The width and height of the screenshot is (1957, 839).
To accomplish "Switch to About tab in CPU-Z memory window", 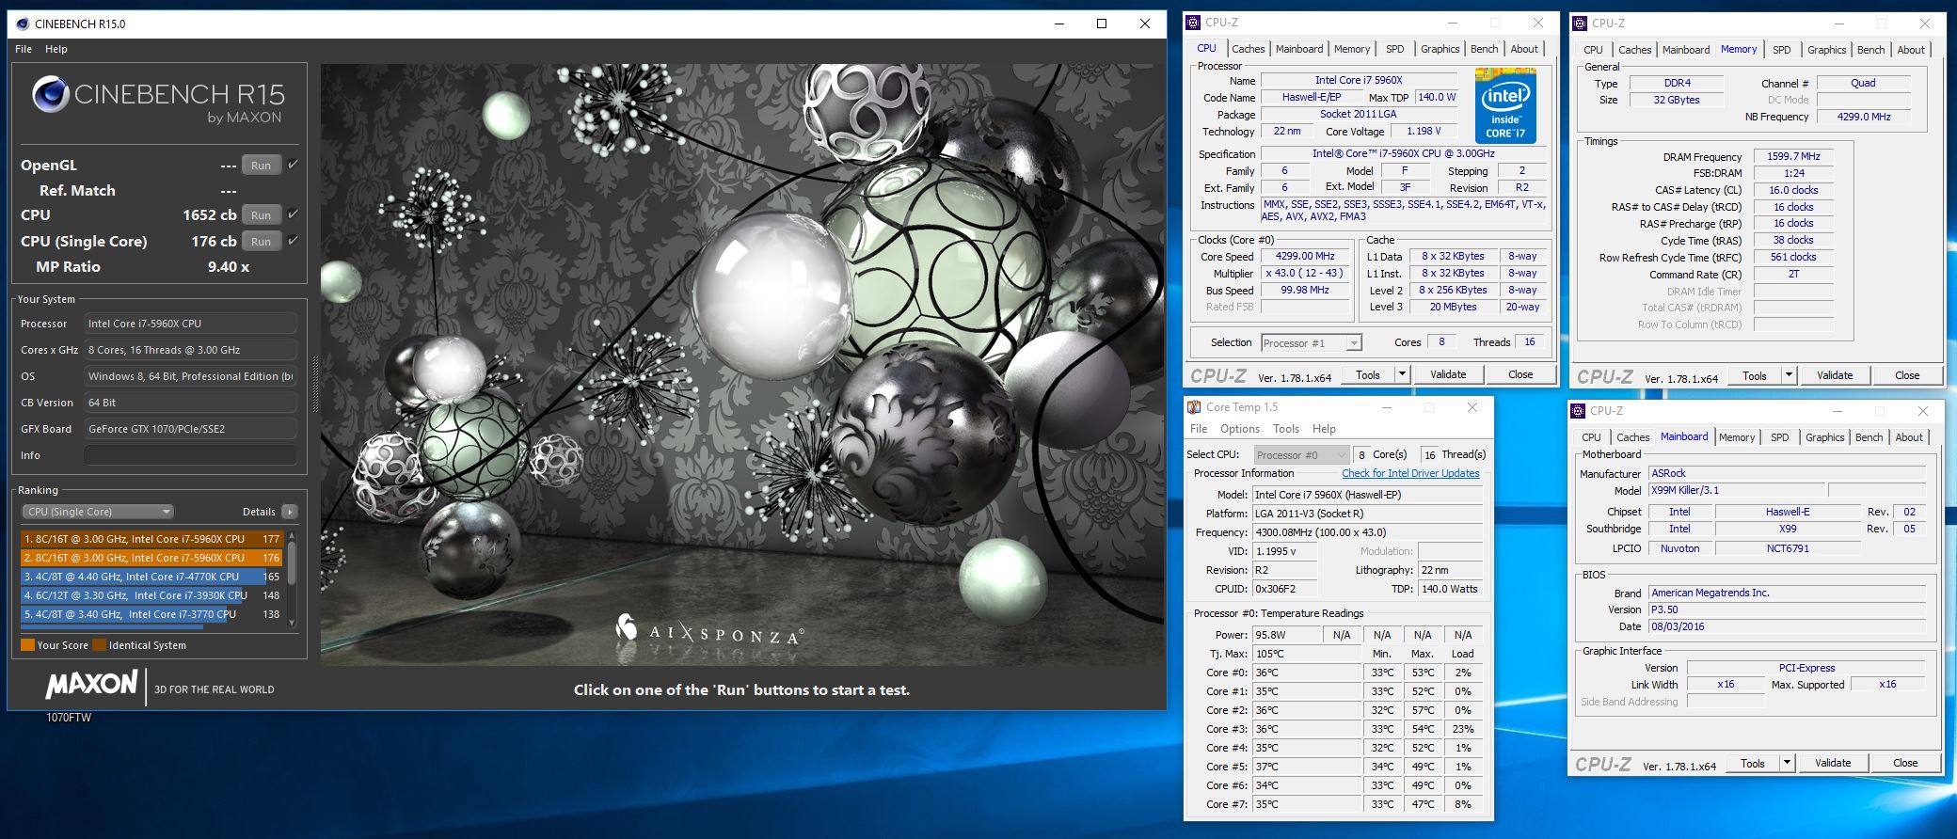I will 1911,50.
